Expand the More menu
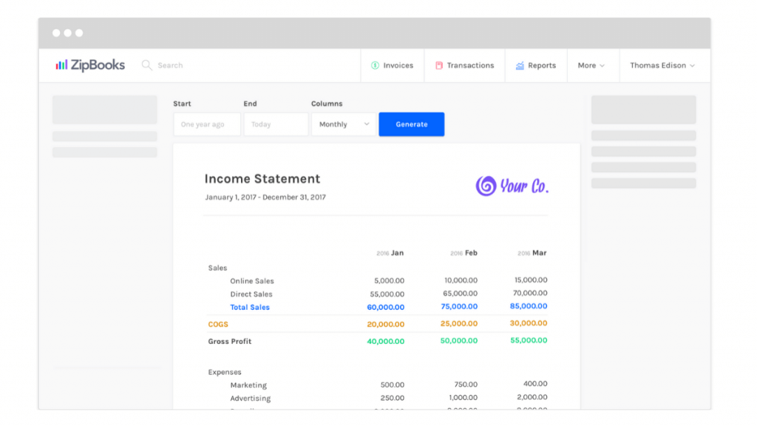 [x=591, y=65]
